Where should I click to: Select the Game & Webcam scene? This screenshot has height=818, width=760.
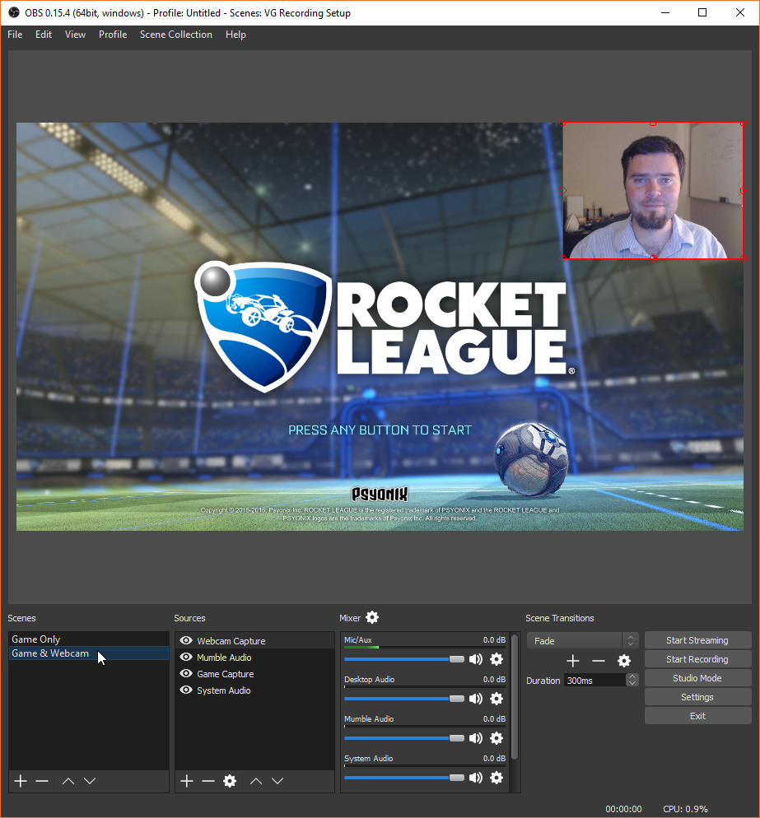(89, 653)
